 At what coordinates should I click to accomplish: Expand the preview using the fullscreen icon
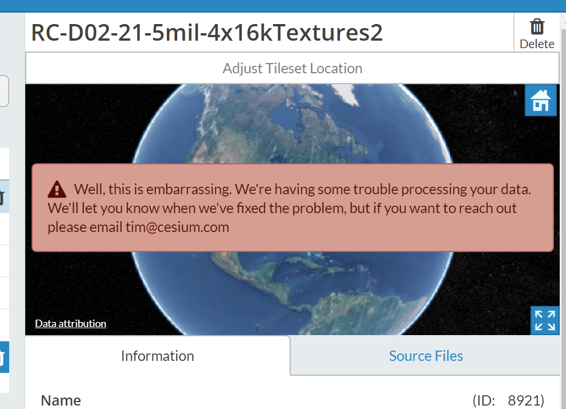[545, 321]
